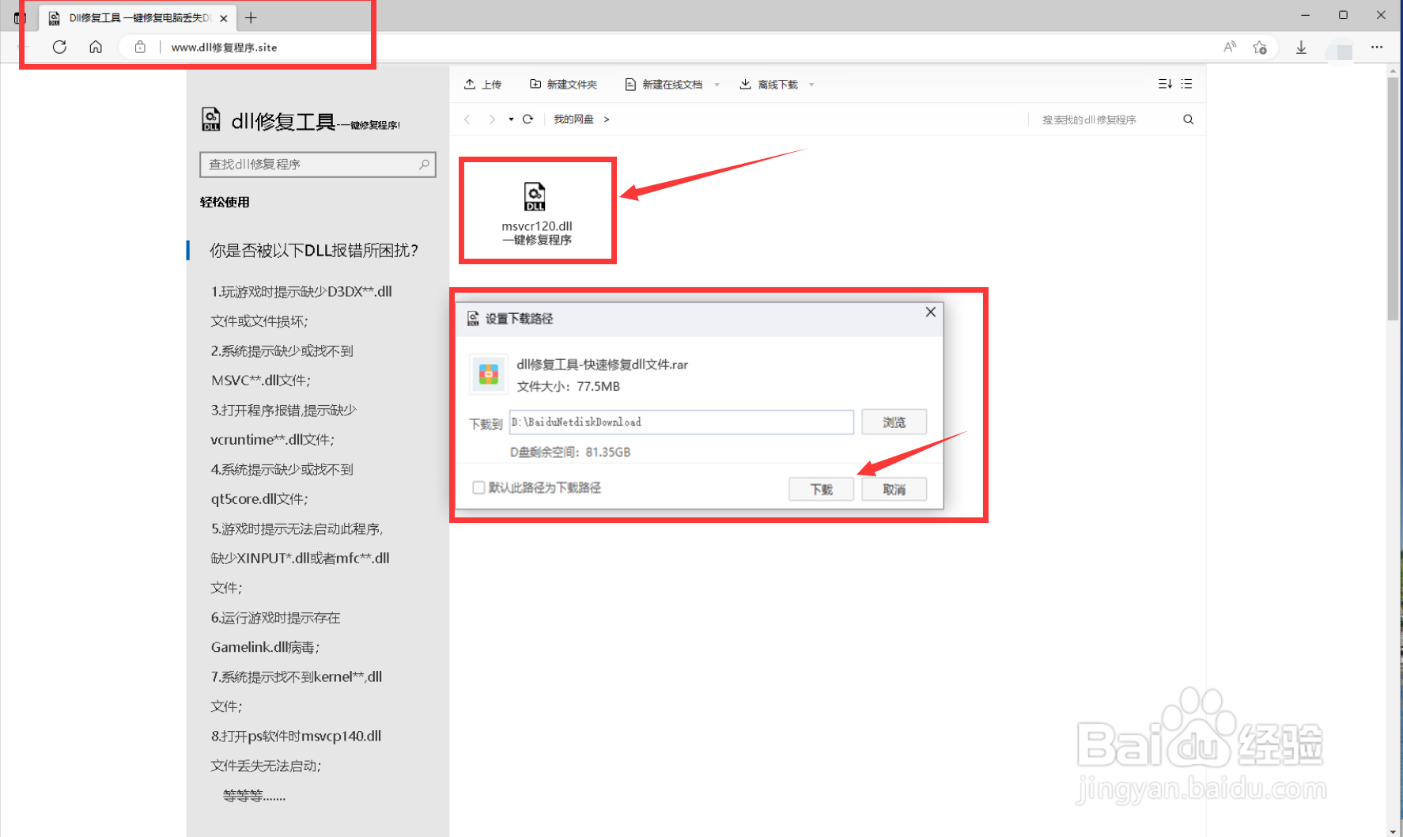Open browser read aloud icon
The width and height of the screenshot is (1403, 837).
coord(1229,47)
